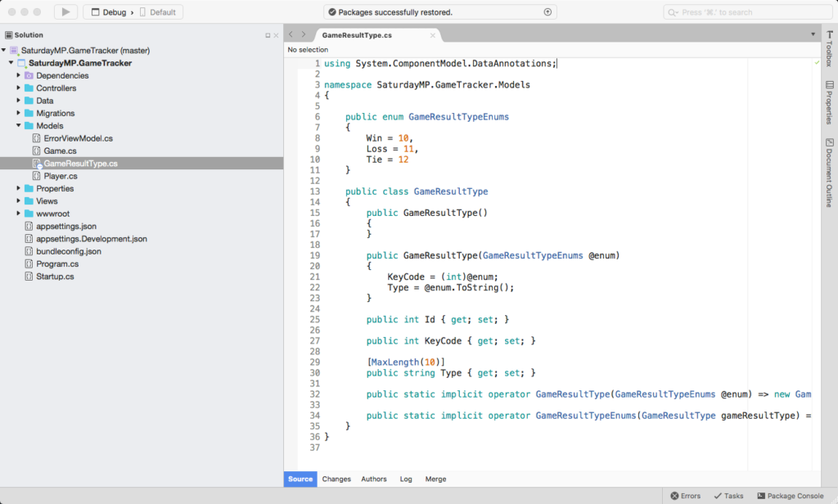
Task: Dismiss the restore notification info icon
Action: click(x=548, y=11)
